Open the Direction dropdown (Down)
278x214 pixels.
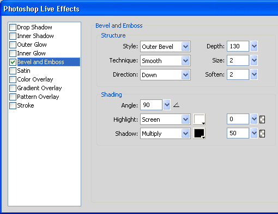165,75
